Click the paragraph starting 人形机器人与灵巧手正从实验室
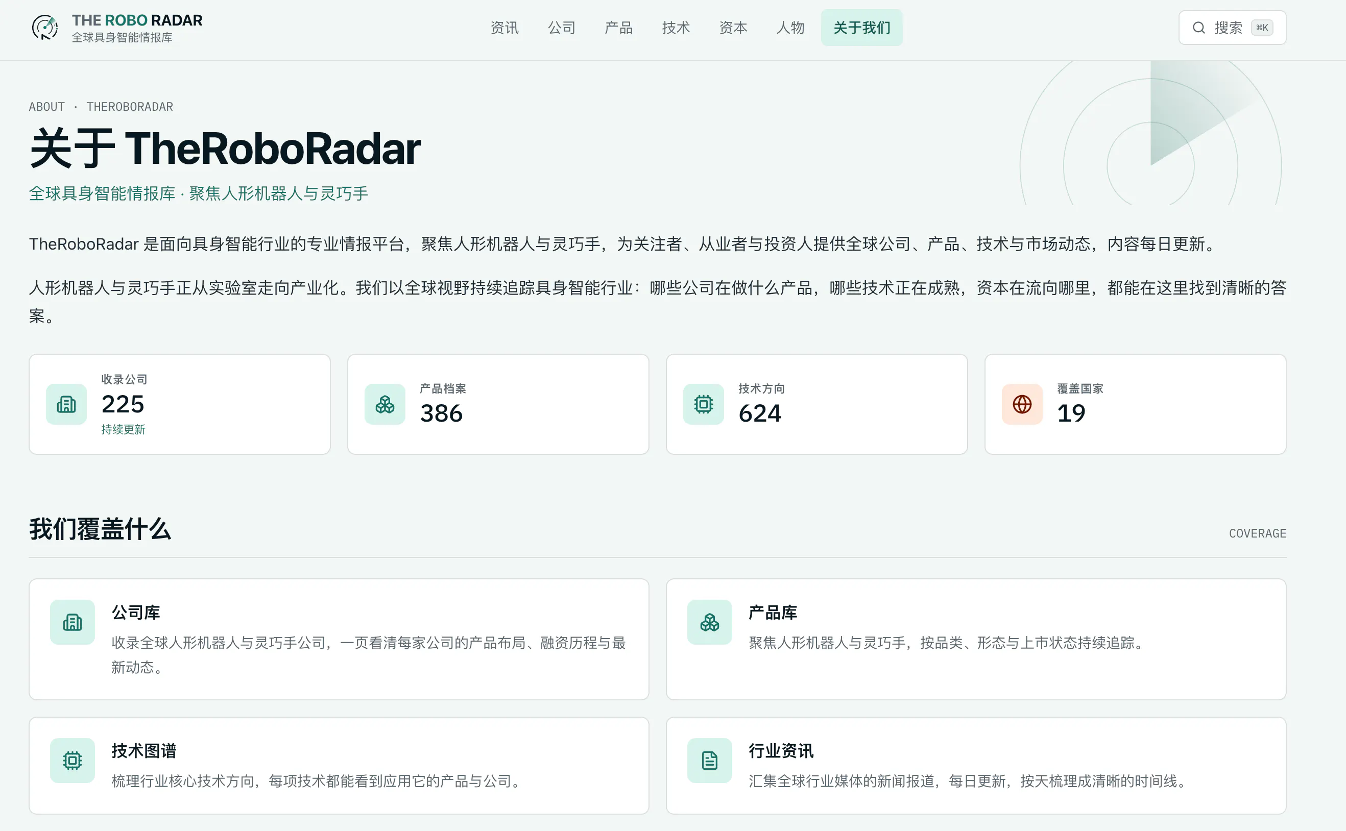 (x=658, y=302)
